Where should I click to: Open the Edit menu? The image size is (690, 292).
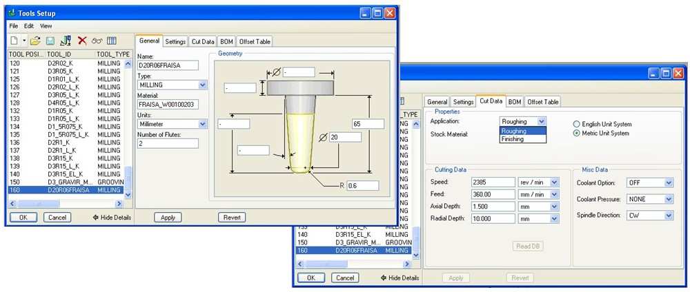pyautogui.click(x=29, y=26)
